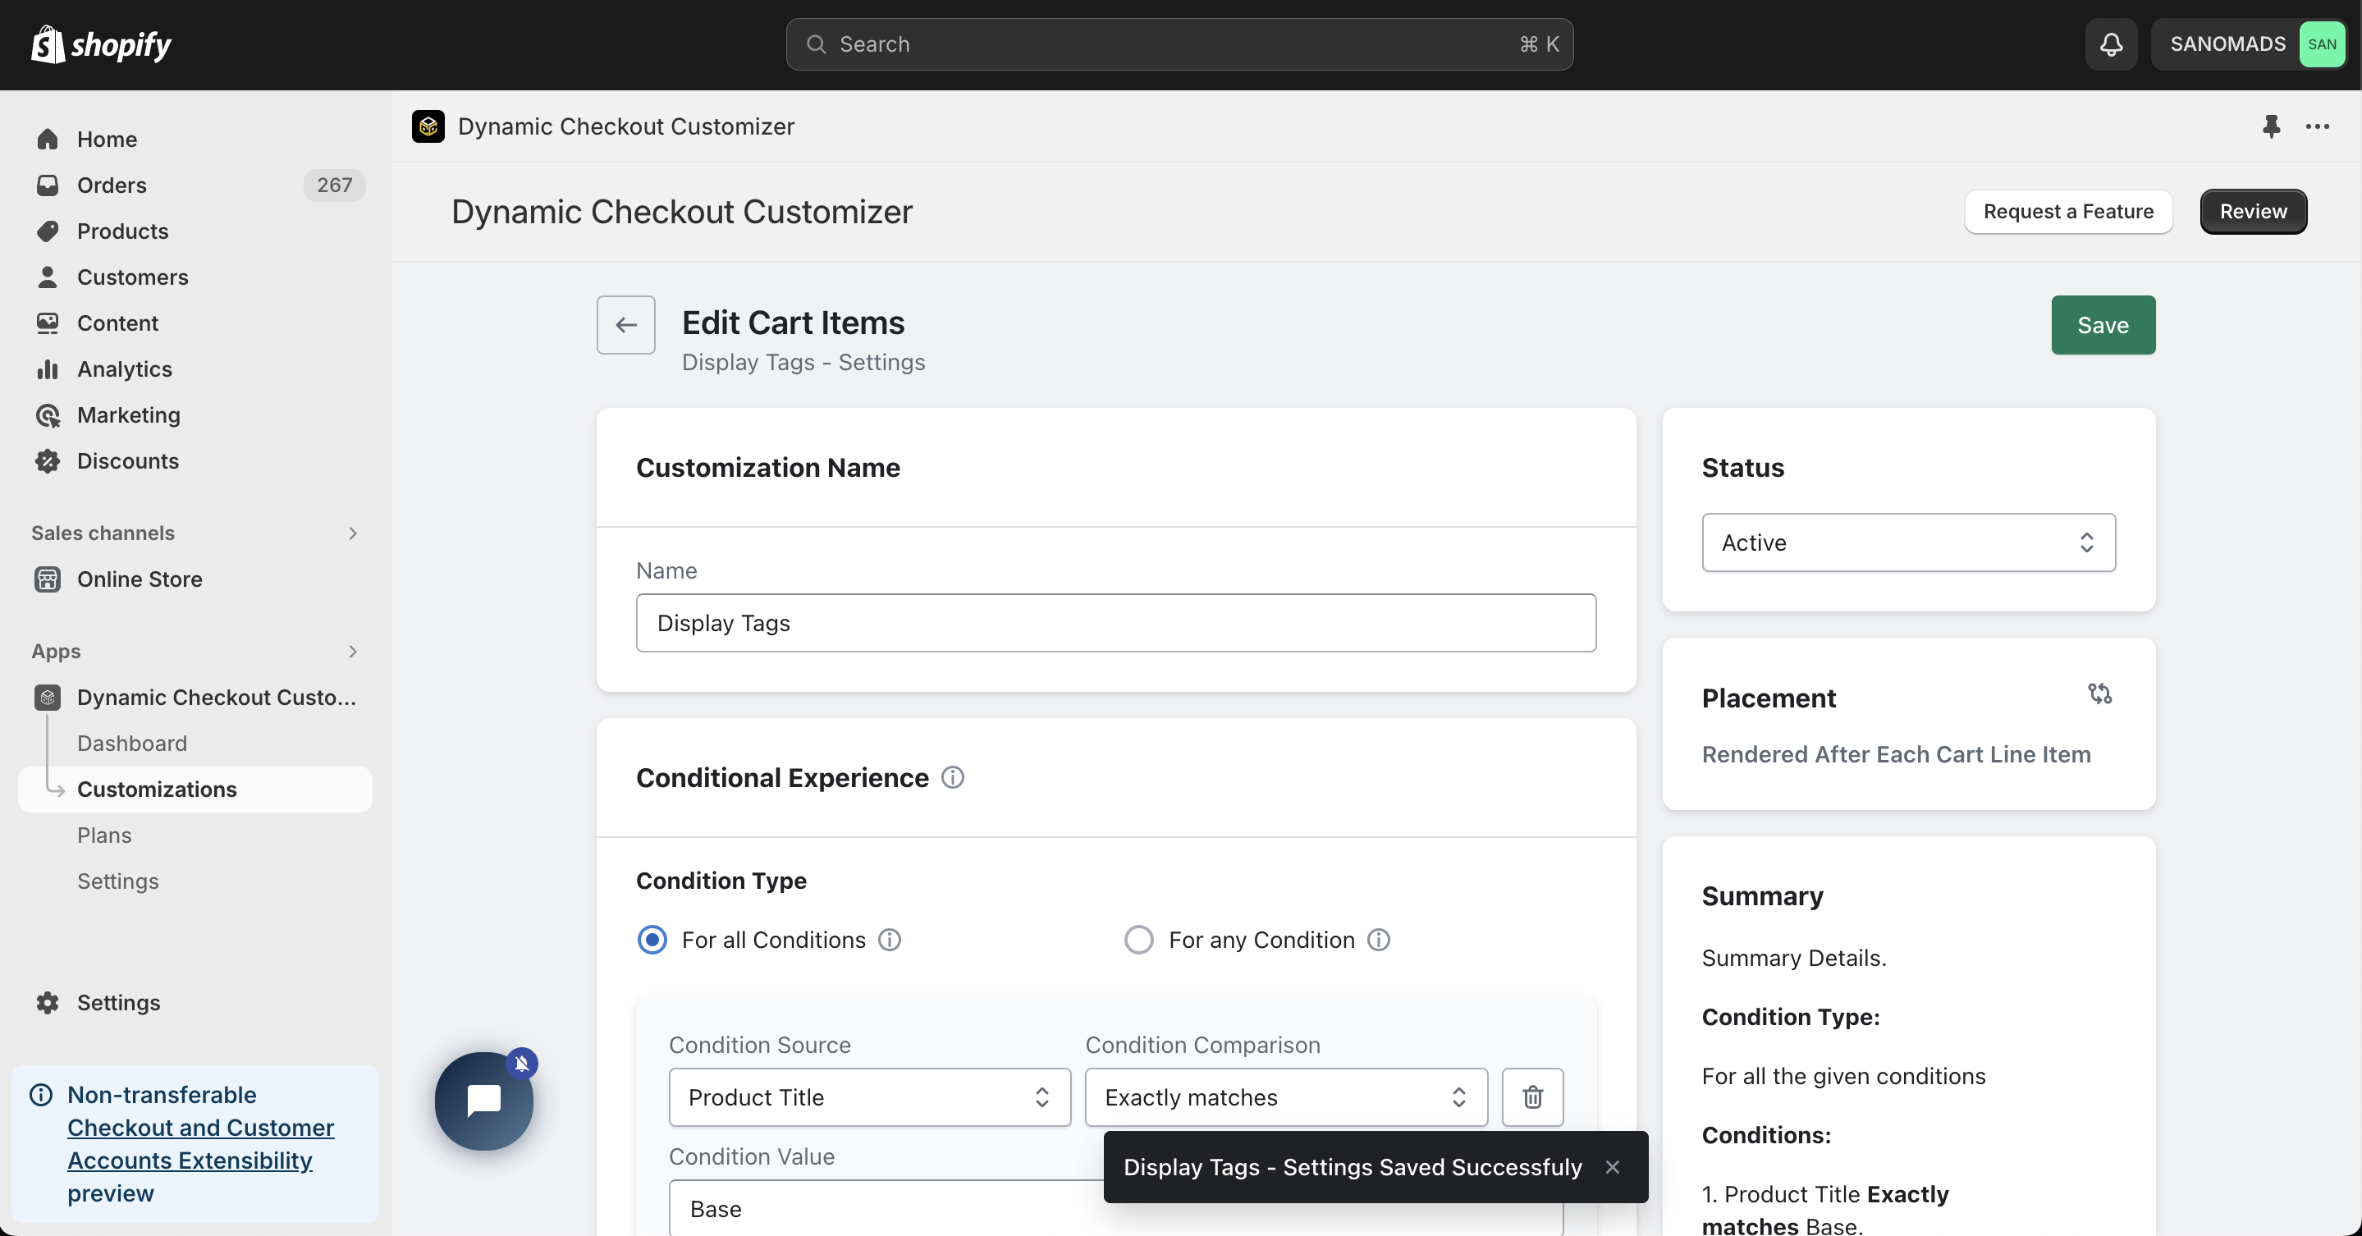Open Online Store sales channel
The height and width of the screenshot is (1236, 2362).
tap(195, 579)
